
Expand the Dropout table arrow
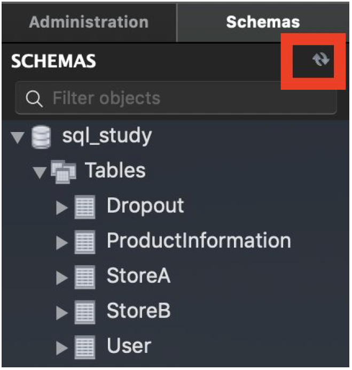coord(62,207)
